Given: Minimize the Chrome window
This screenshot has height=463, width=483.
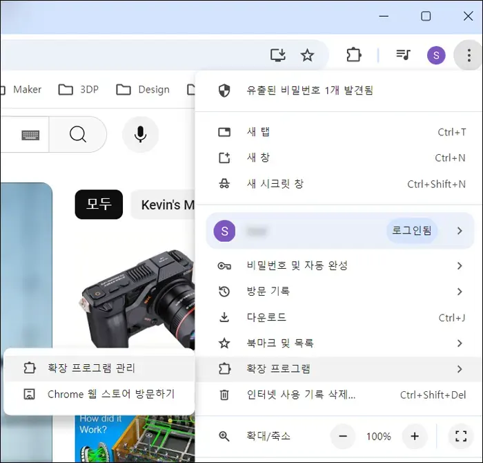Looking at the screenshot, I should click(384, 16).
